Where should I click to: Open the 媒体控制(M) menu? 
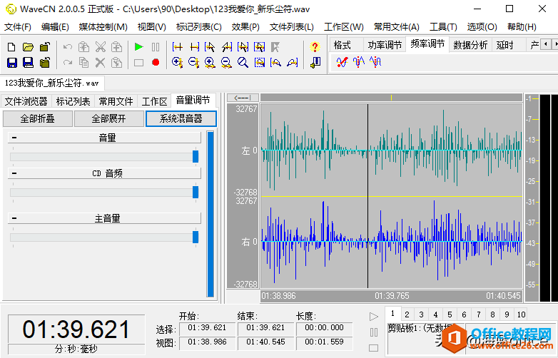(103, 27)
